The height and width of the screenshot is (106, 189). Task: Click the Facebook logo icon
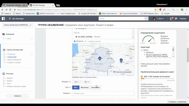click(x=3, y=19)
